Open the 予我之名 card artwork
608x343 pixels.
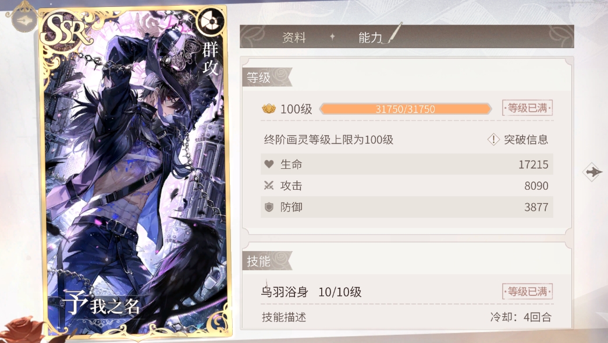click(136, 171)
